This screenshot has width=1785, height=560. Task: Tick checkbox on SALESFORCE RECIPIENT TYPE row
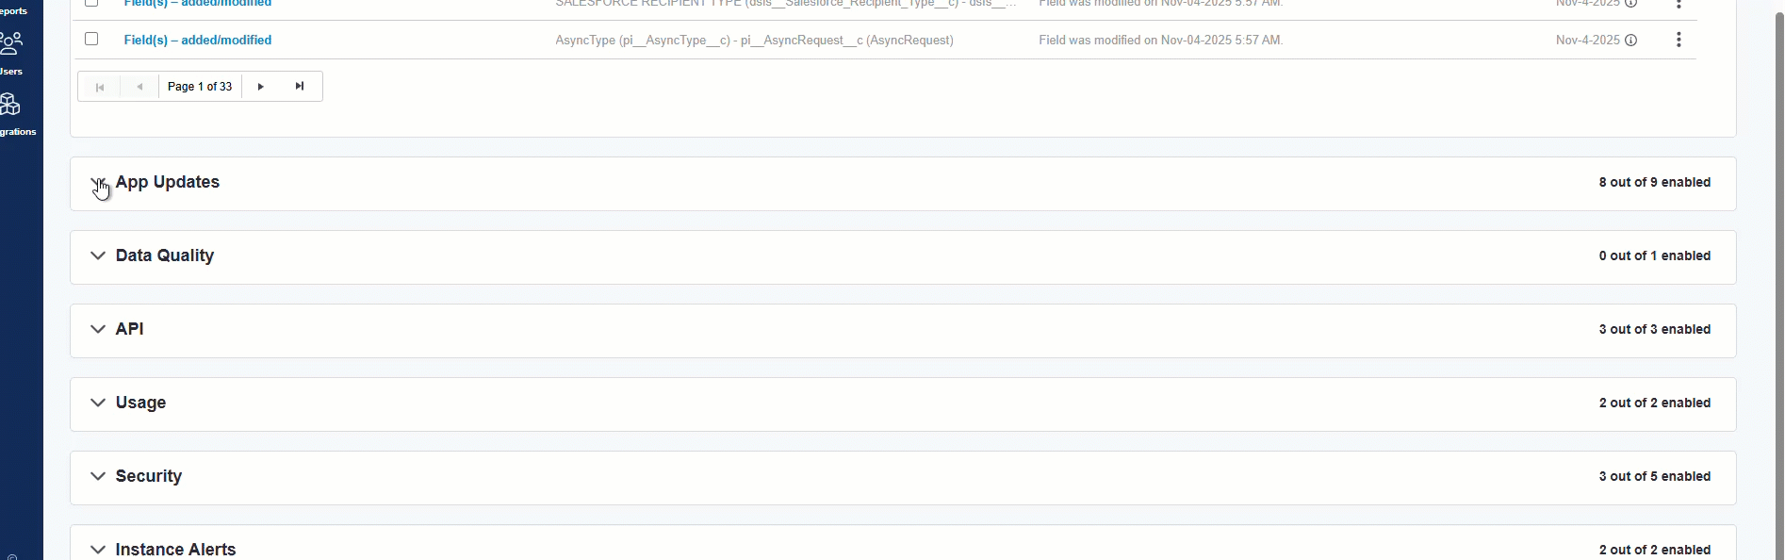click(x=91, y=3)
